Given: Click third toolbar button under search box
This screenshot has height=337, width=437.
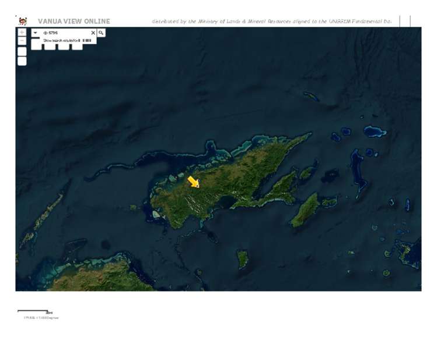Looking at the screenshot, I should [63, 47].
